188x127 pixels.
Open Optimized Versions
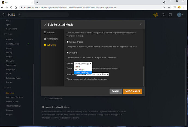(15, 97)
